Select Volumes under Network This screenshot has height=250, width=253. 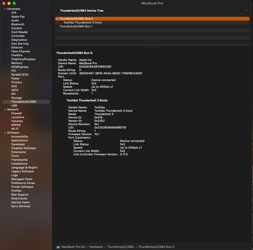[17, 121]
